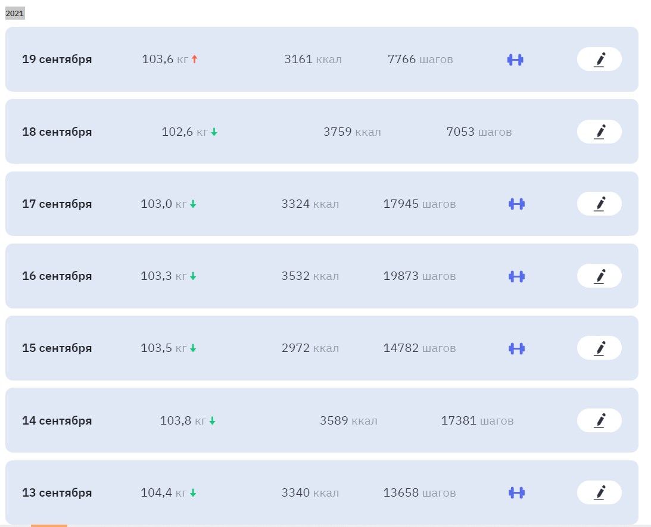Edit the 19 сентября entry
Screen dimensions: 651x527
pos(599,60)
